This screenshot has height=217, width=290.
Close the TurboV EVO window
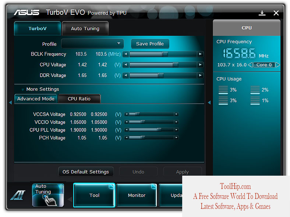click(x=276, y=13)
